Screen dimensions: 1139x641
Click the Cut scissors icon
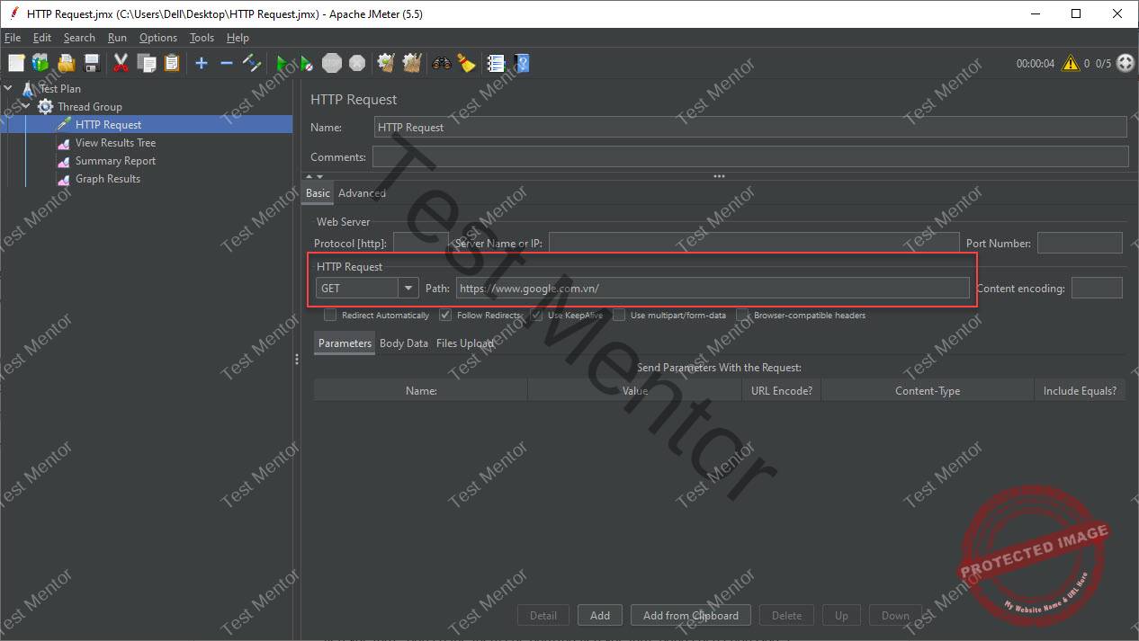pos(121,63)
